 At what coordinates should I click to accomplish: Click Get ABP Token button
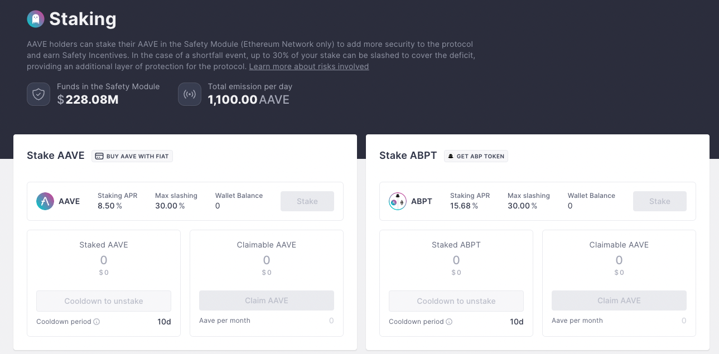pos(476,156)
